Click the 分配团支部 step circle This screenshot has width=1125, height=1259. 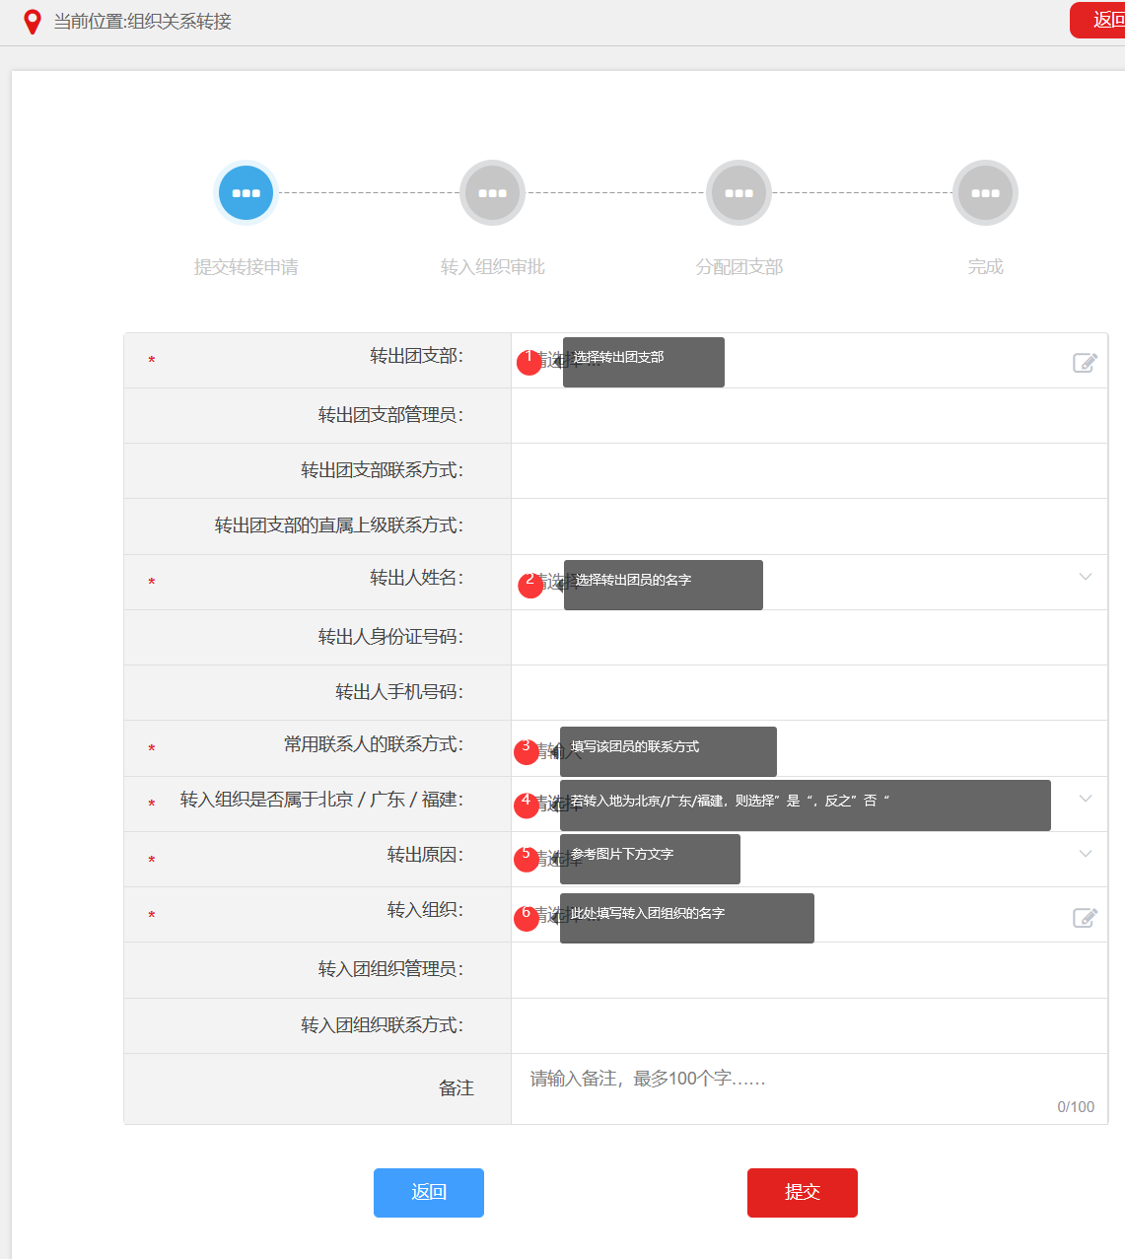[738, 193]
